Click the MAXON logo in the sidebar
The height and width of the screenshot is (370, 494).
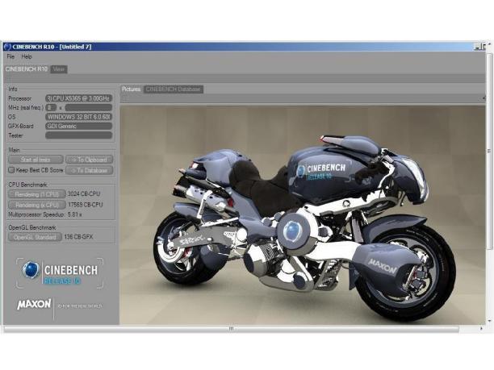34,304
